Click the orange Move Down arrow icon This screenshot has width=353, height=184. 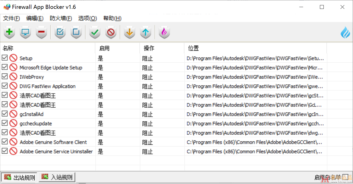tap(130, 32)
